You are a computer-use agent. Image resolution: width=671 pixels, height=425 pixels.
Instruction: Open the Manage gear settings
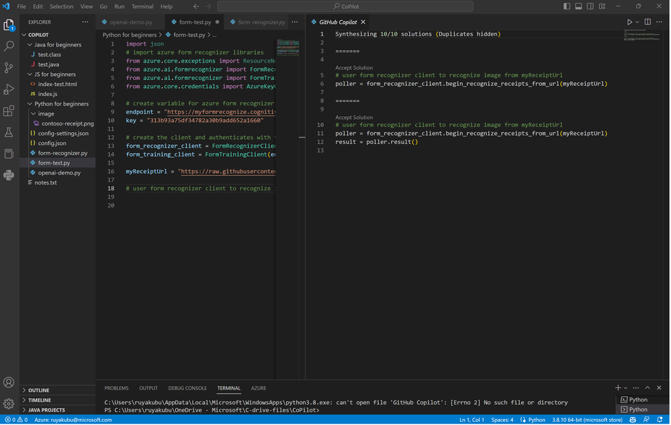pyautogui.click(x=9, y=404)
